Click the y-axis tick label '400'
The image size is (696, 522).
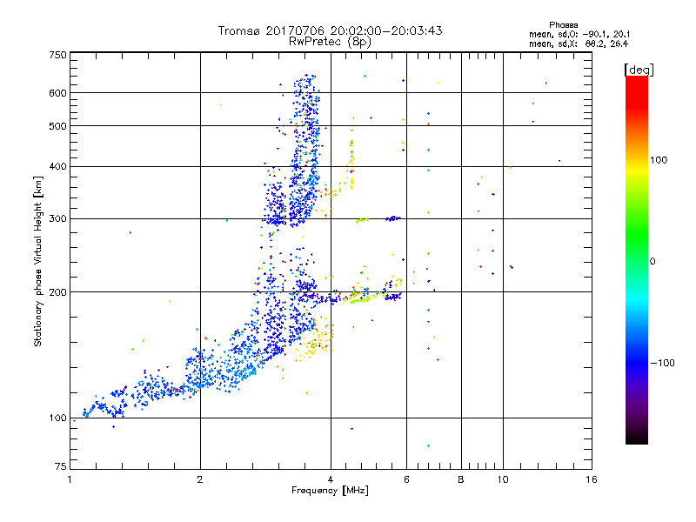57,167
